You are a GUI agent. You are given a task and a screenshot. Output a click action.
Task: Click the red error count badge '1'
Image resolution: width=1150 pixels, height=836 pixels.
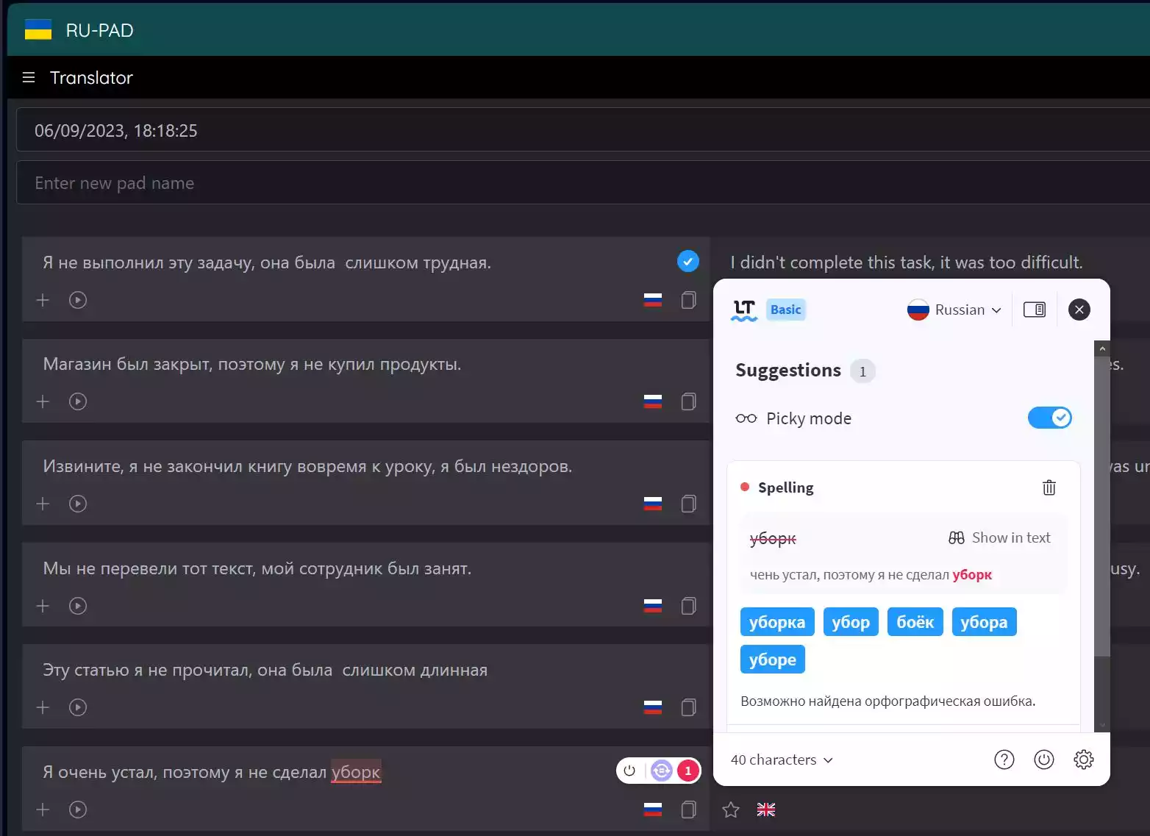click(x=688, y=771)
